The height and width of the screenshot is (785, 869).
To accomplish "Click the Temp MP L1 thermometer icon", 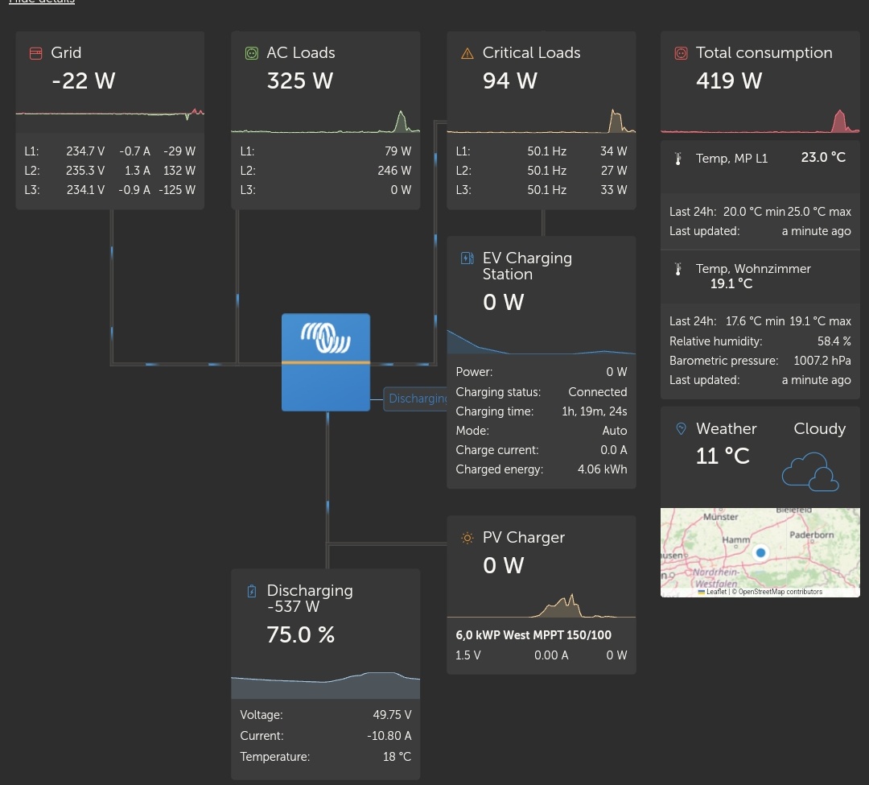I will tap(680, 158).
